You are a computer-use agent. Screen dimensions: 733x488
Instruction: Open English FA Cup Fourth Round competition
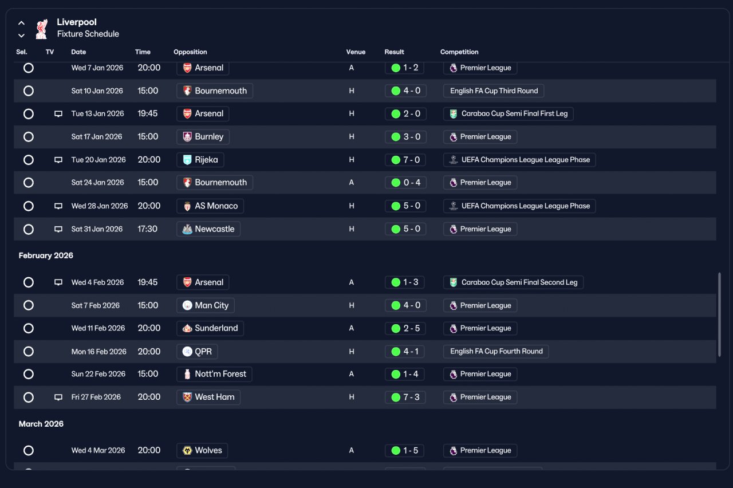pos(496,352)
